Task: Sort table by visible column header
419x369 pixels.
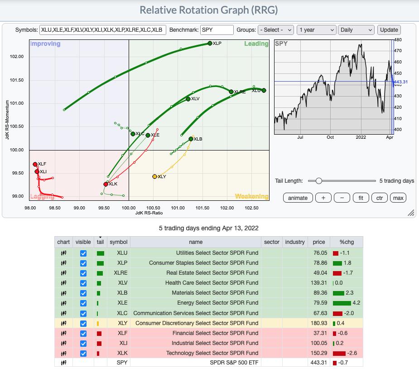Action: [x=83, y=242]
